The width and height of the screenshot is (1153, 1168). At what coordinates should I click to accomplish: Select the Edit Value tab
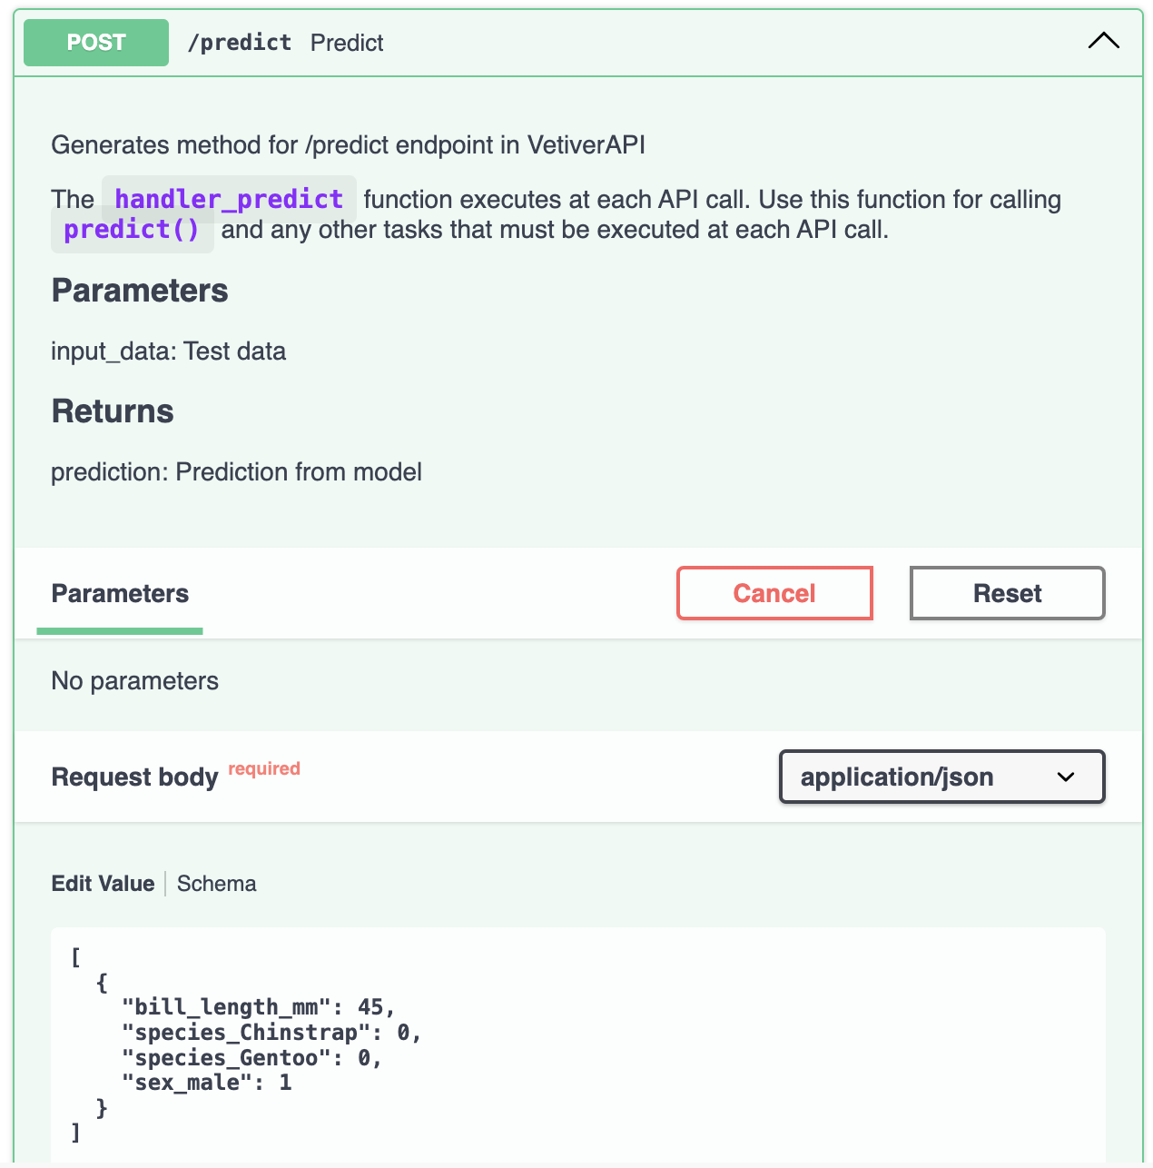tap(103, 884)
